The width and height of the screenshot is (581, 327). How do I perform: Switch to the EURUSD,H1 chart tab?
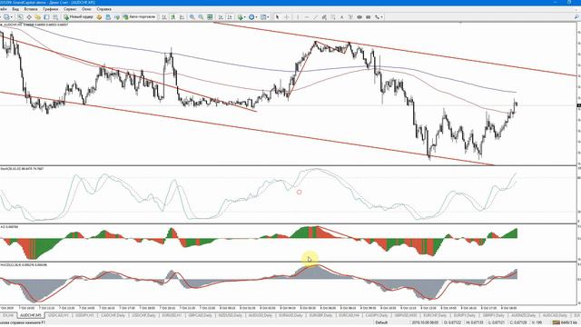172,315
